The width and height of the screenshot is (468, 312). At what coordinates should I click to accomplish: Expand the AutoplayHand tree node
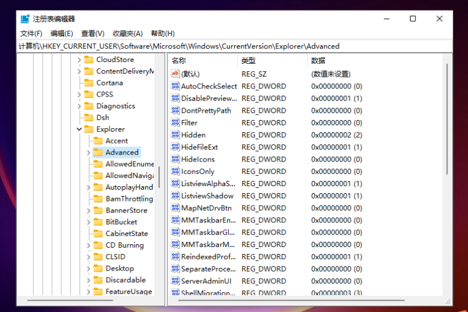[88, 187]
